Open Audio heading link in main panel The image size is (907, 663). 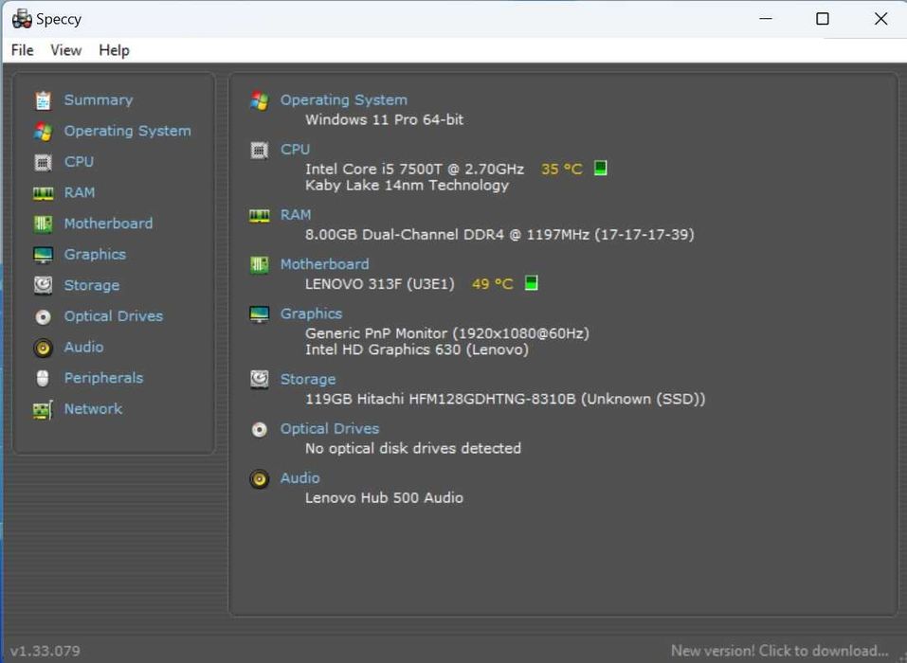[299, 478]
